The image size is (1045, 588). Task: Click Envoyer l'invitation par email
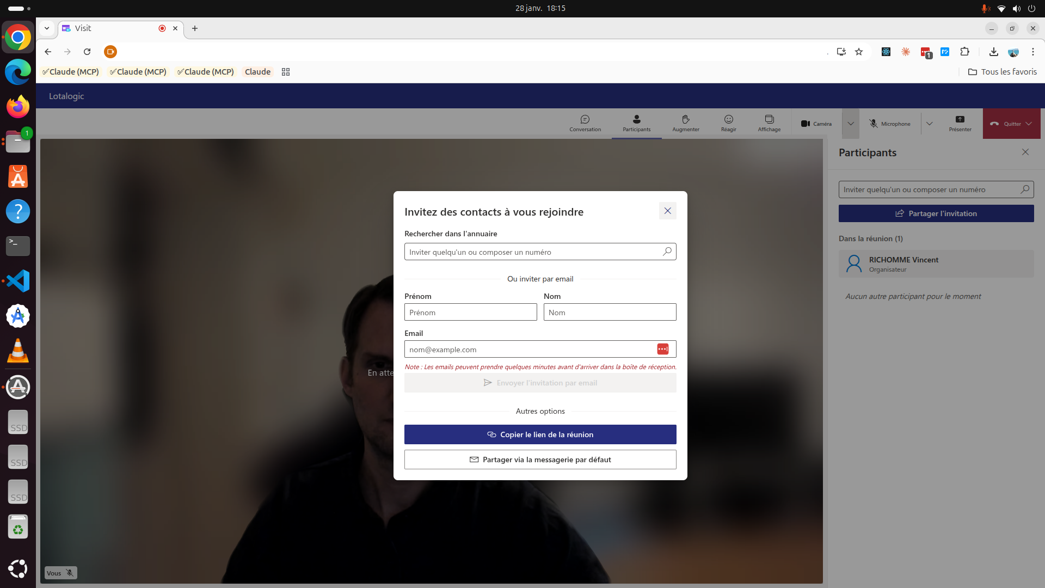[x=540, y=383]
